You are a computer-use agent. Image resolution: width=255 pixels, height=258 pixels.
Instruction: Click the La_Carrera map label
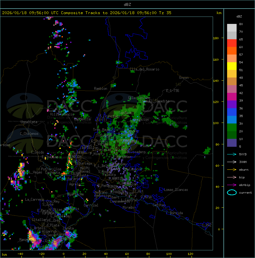[x=34, y=199]
